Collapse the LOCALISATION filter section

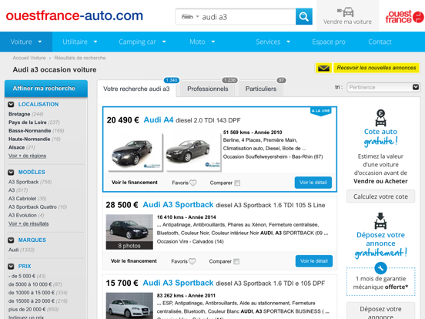click(x=11, y=105)
